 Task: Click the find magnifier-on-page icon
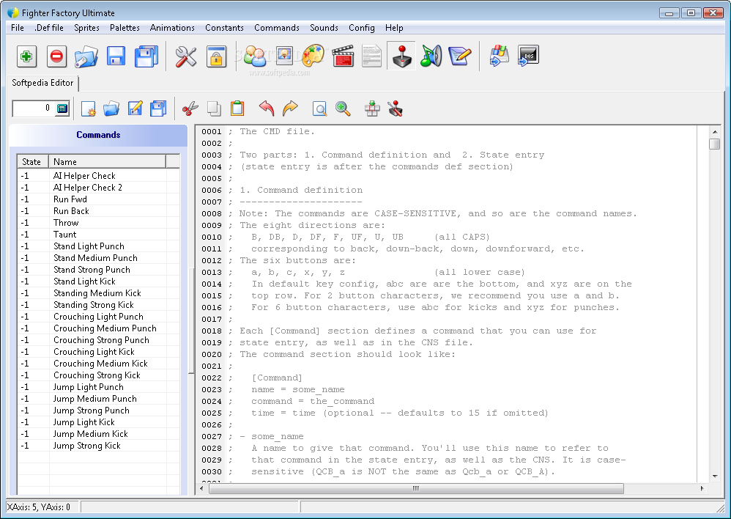point(319,109)
